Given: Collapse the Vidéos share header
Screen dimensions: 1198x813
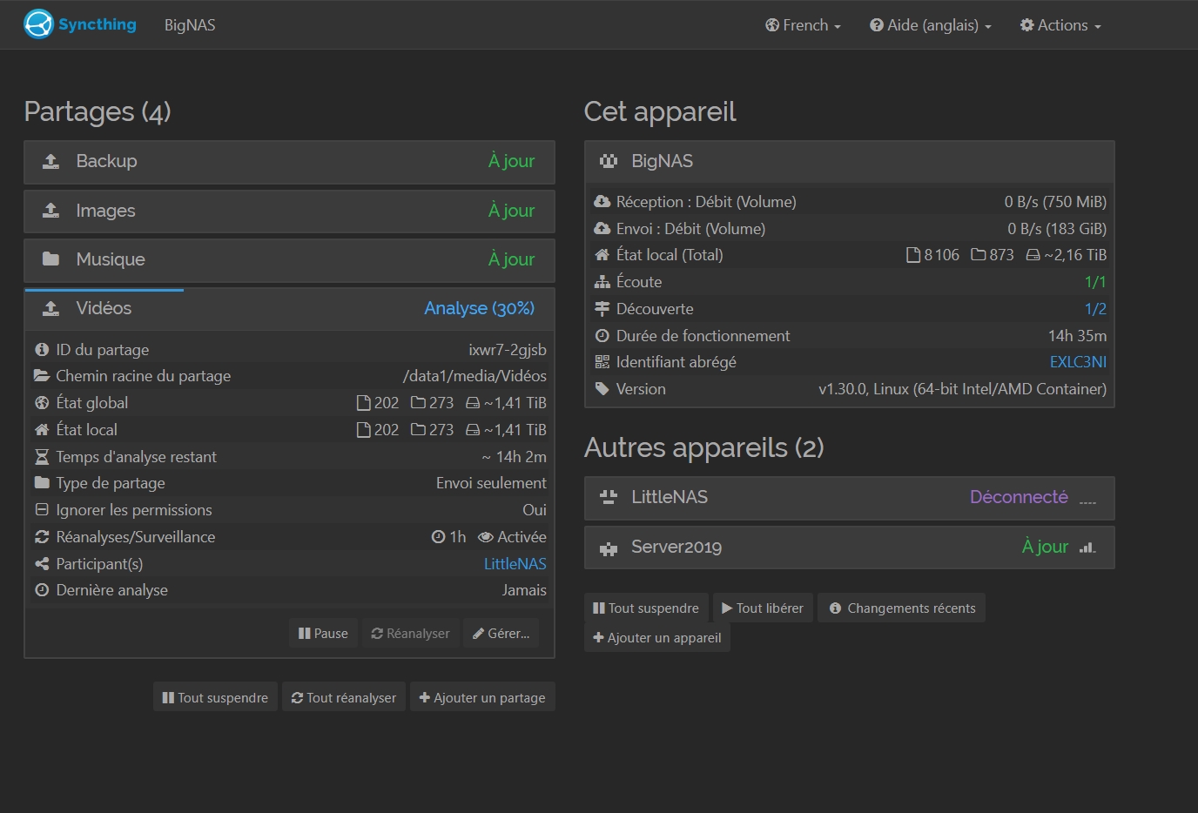Looking at the screenshot, I should [289, 309].
